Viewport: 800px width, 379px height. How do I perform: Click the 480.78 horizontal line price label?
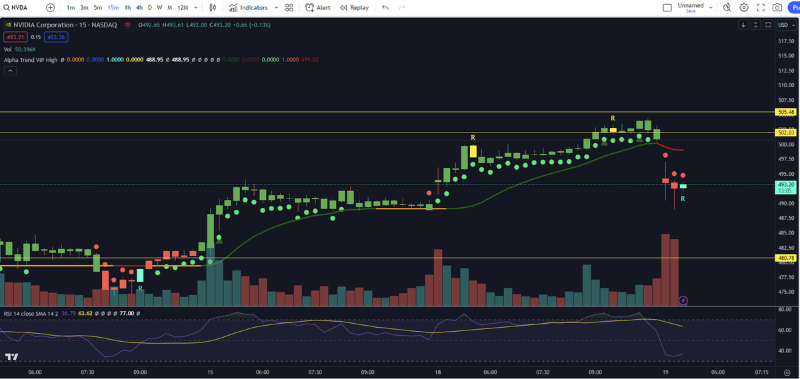(x=786, y=257)
